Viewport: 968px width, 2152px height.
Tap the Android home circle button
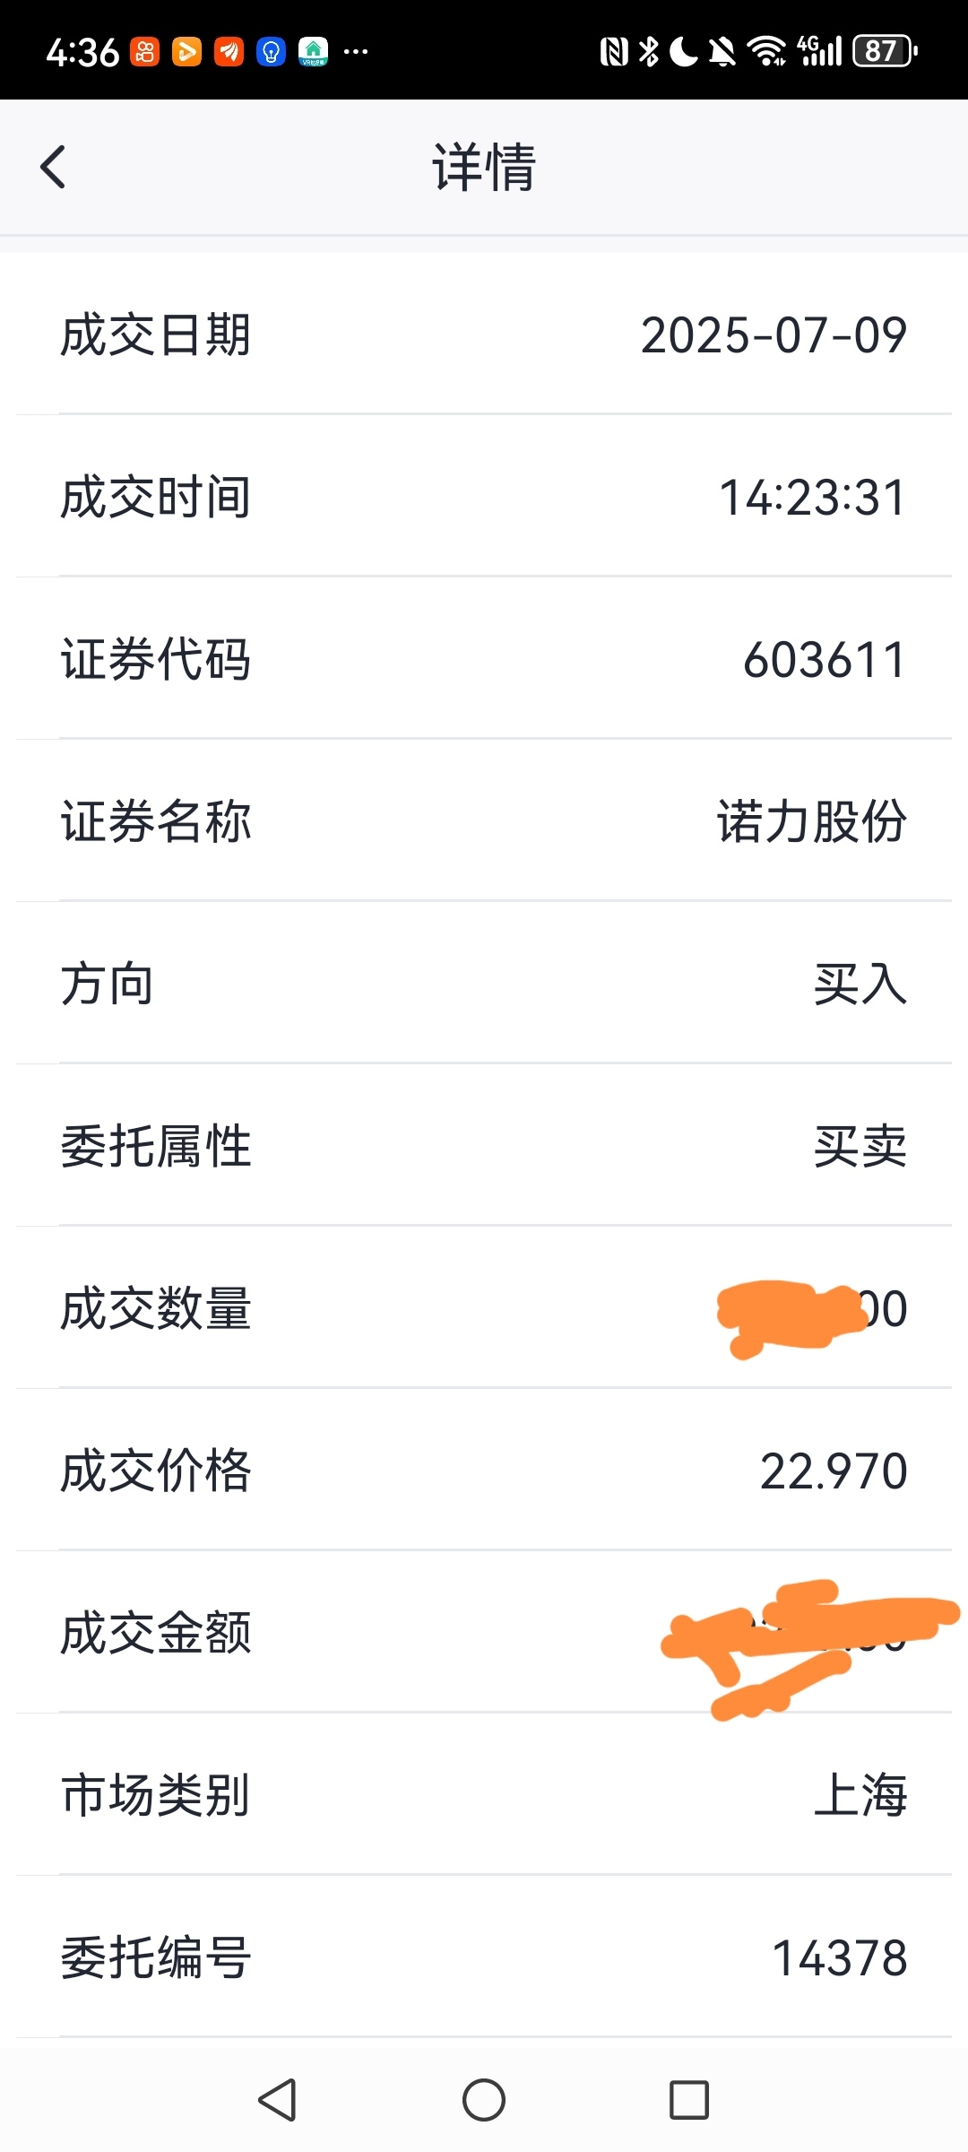pos(484,2100)
